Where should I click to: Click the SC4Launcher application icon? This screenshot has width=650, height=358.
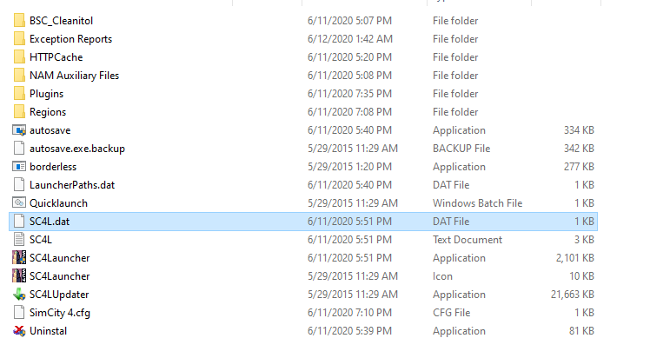[19, 258]
